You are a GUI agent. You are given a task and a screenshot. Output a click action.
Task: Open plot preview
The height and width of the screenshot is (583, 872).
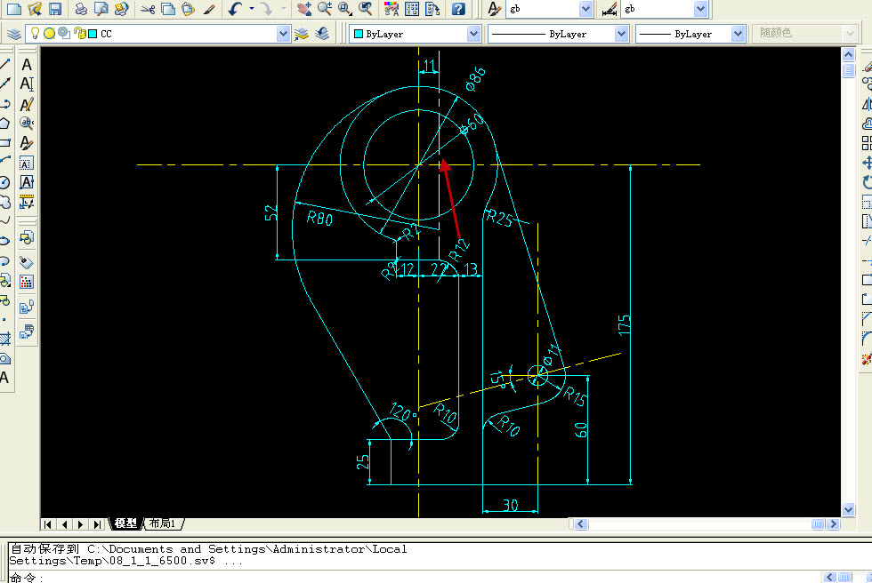[x=101, y=9]
